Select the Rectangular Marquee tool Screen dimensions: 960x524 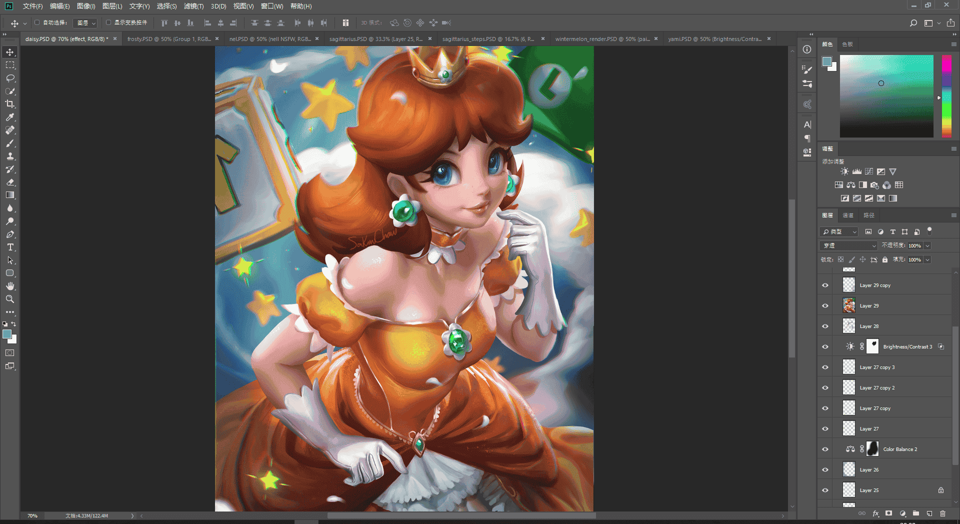click(10, 65)
